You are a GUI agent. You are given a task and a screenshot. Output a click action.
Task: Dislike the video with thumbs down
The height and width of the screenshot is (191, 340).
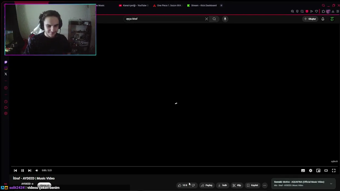[193, 185]
